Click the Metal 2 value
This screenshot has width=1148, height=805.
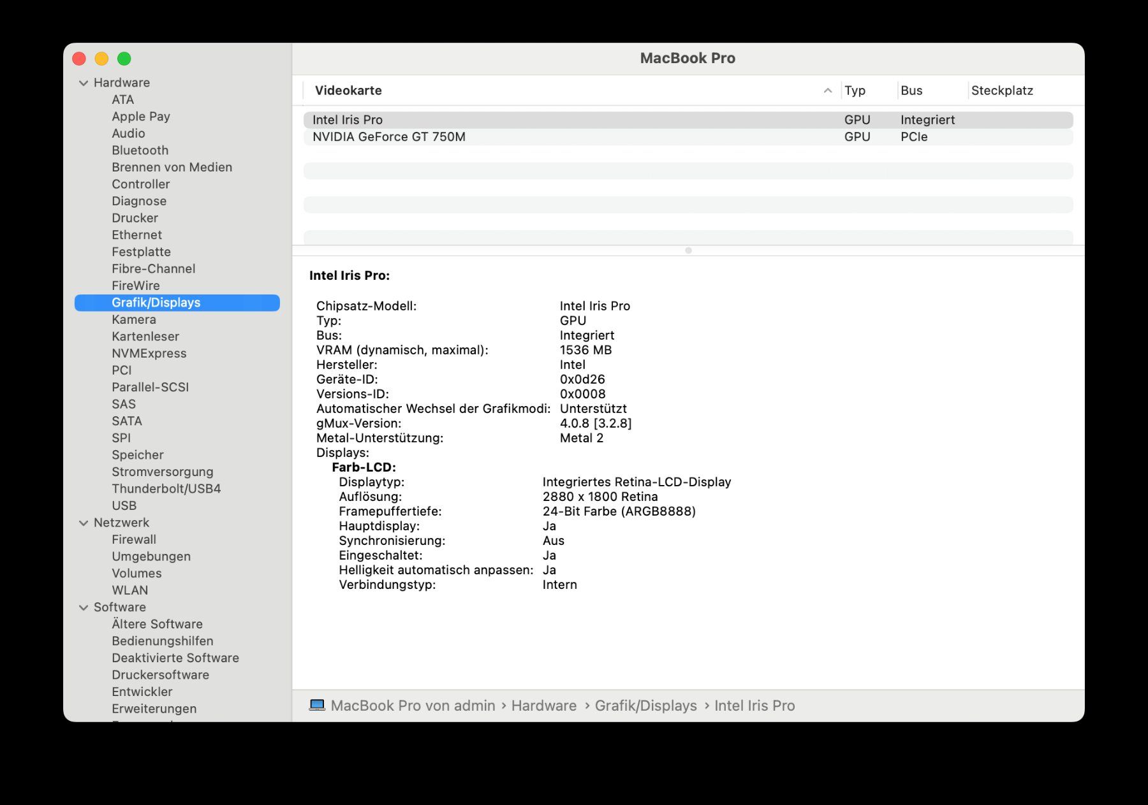click(x=581, y=438)
